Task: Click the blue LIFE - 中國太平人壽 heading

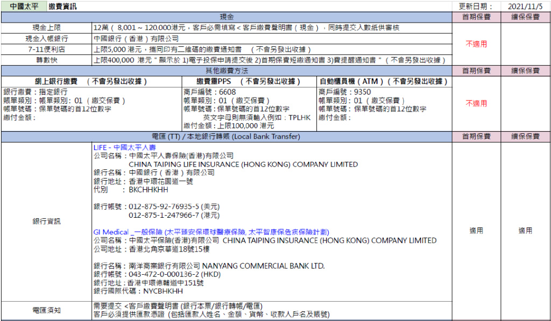Action: tap(124, 147)
